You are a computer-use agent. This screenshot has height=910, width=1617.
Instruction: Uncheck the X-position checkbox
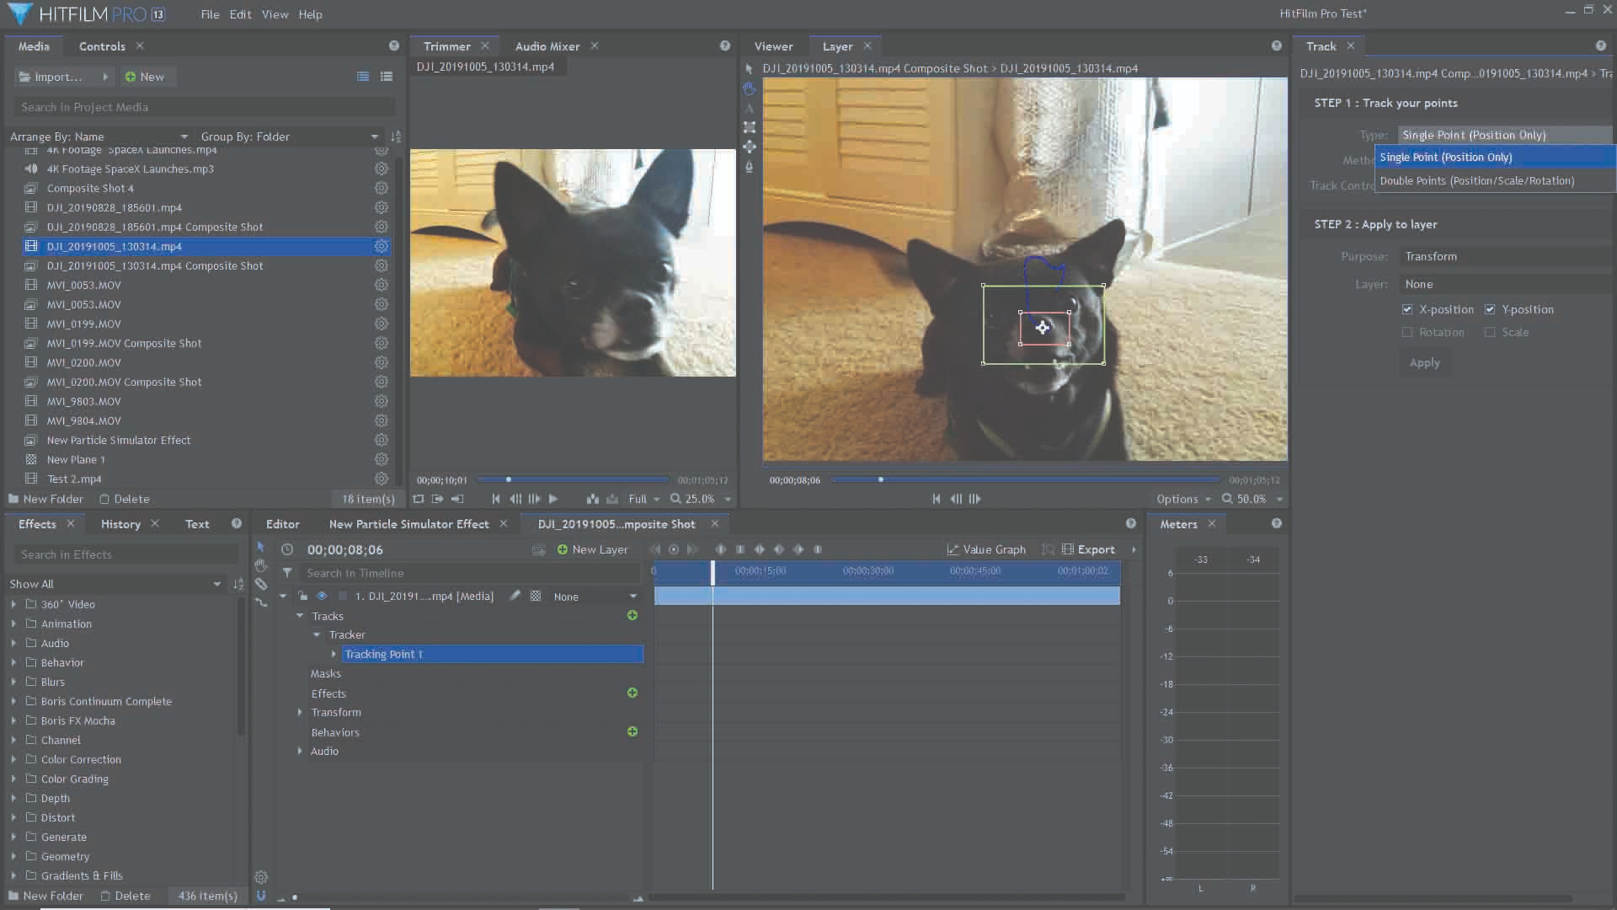tap(1407, 309)
